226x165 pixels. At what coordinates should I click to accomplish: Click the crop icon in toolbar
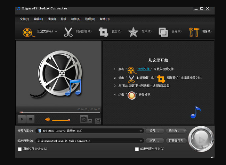103,32
